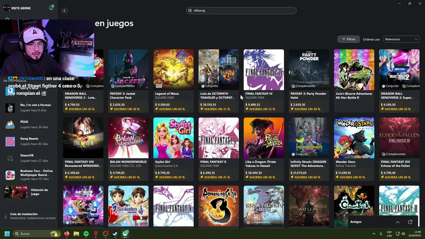The width and height of the screenshot is (425, 239).
Task: Open The Final Evolution of DEEEER add-on cover
Action: [264, 206]
